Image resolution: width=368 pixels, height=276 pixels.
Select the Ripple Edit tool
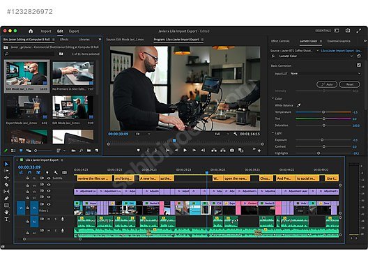[x=6, y=178]
